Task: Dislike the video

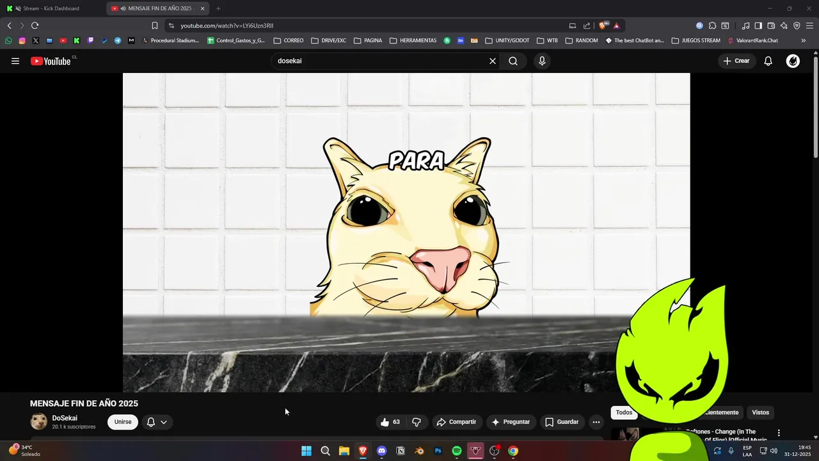Action: click(417, 422)
